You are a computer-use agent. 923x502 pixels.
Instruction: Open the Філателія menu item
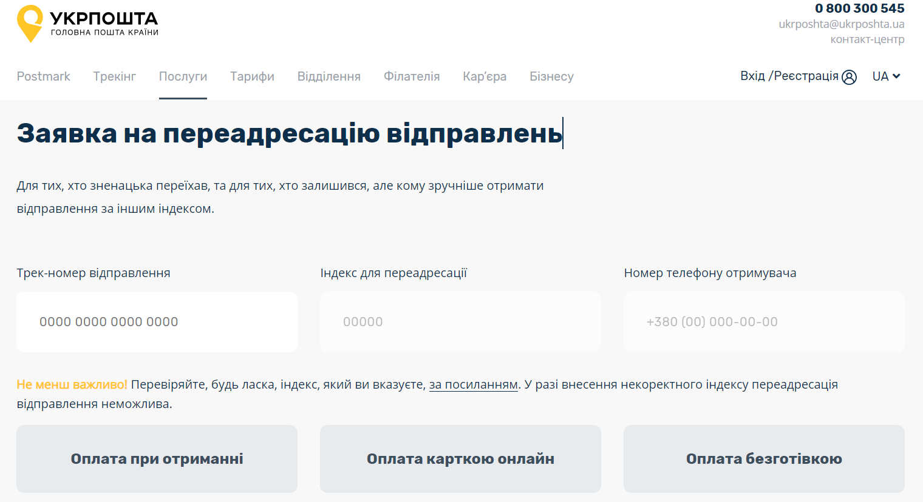(x=412, y=76)
